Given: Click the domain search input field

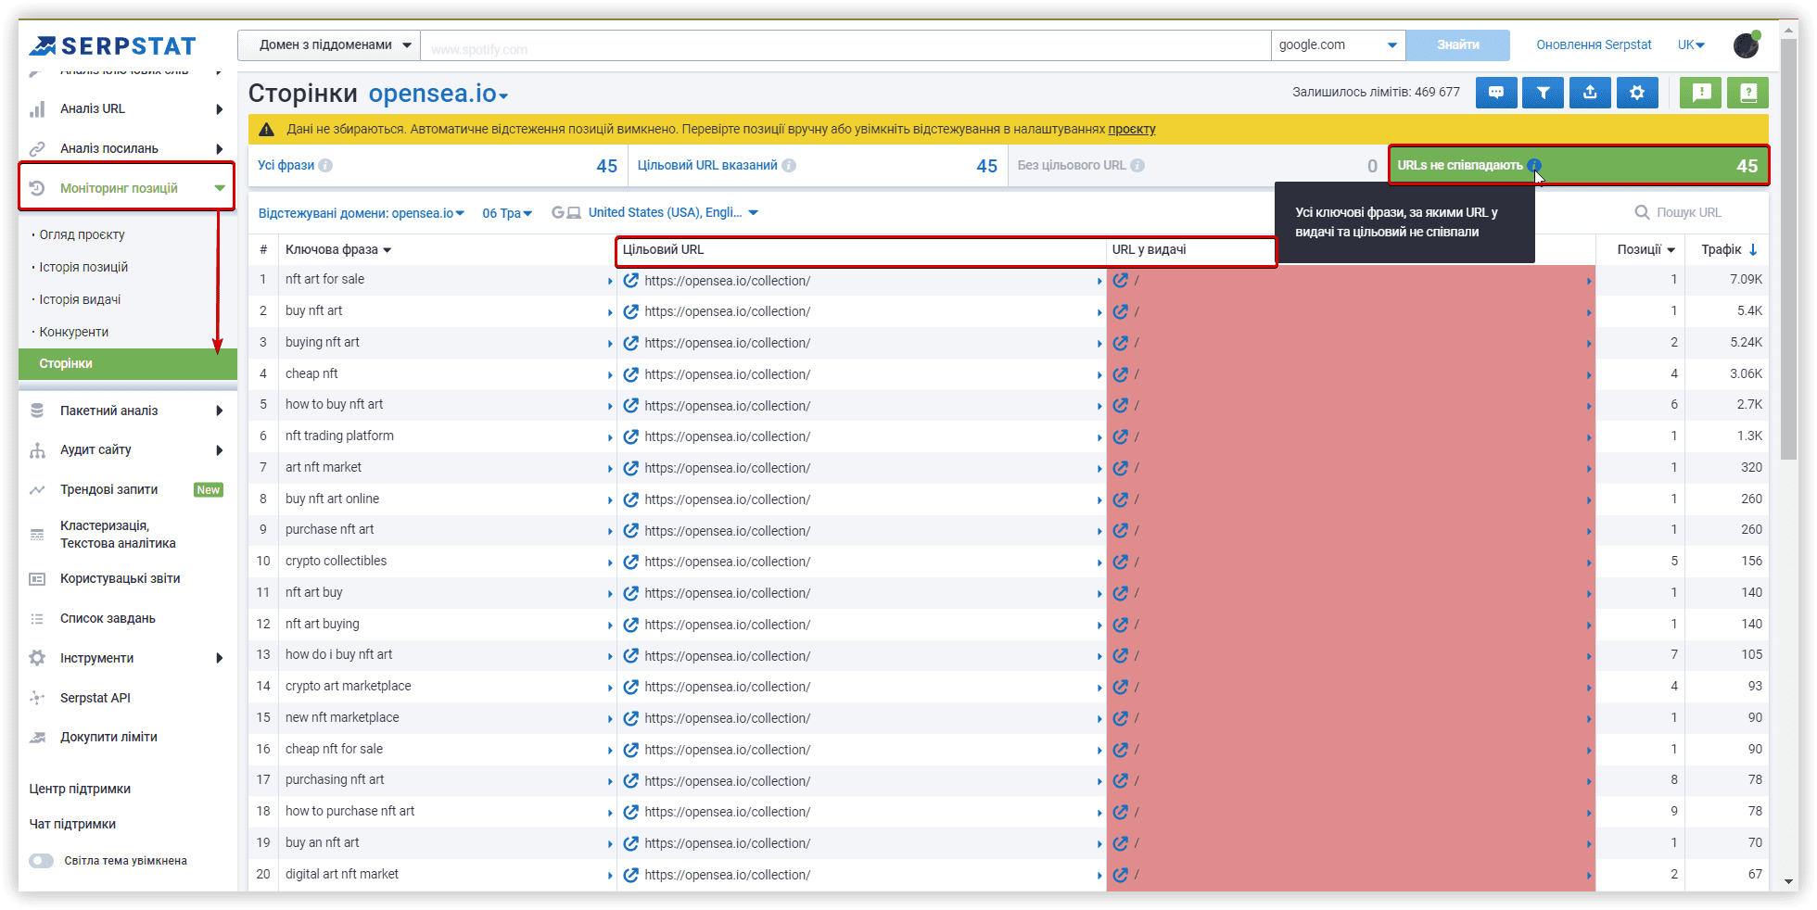Looking at the screenshot, I should pyautogui.click(x=845, y=46).
